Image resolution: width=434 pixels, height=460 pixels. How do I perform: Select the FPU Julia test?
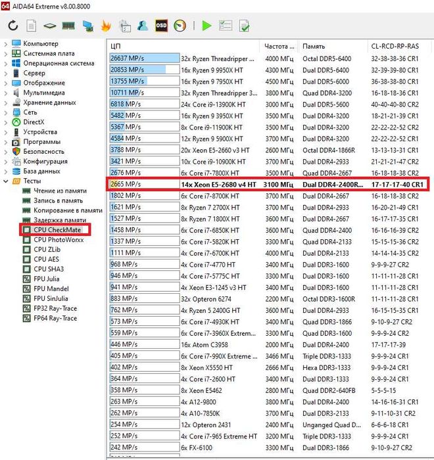pyautogui.click(x=47, y=279)
